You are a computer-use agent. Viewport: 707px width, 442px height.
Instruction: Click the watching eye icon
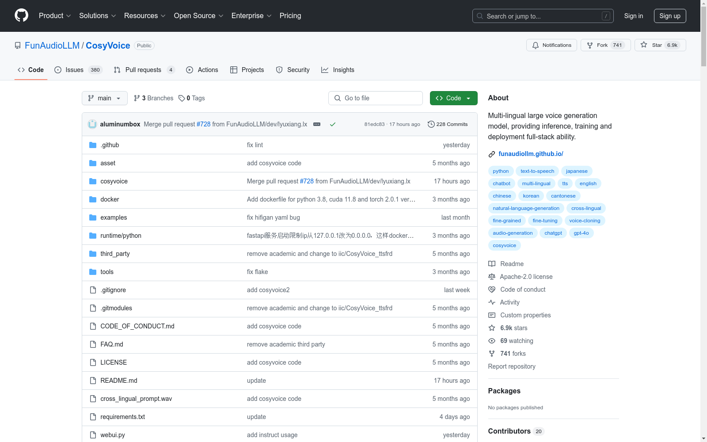(492, 341)
